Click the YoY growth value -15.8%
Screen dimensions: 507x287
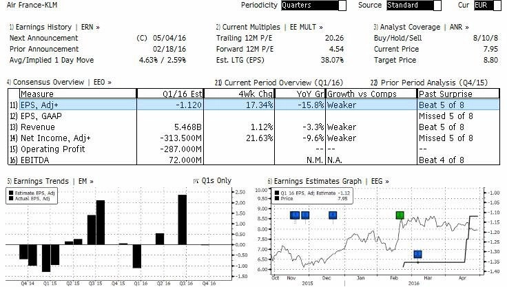tap(310, 105)
